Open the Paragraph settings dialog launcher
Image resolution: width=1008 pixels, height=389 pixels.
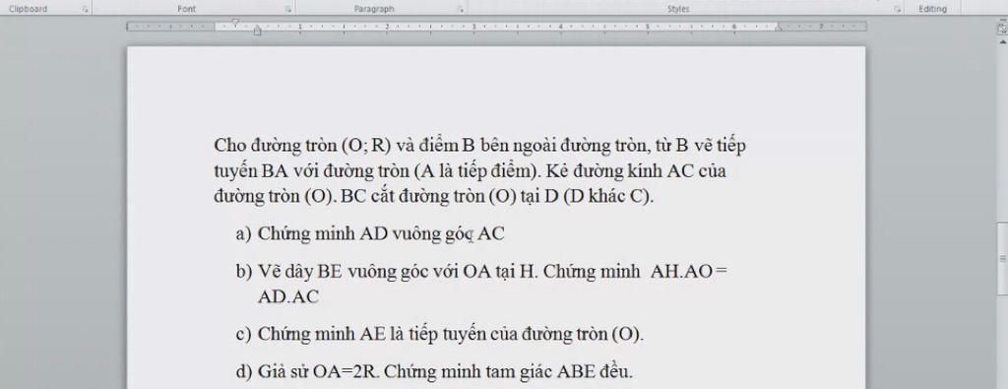click(461, 10)
